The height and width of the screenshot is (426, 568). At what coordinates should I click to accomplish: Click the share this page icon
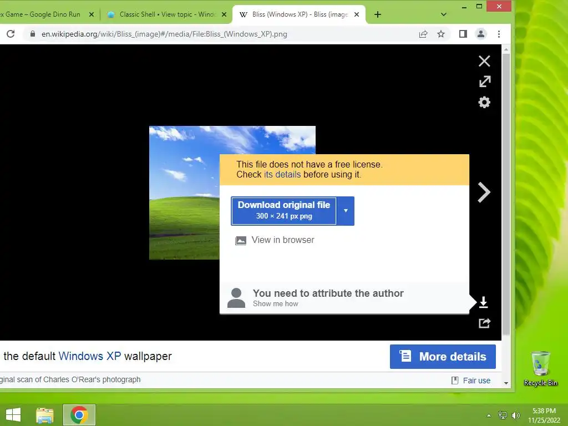coord(423,34)
